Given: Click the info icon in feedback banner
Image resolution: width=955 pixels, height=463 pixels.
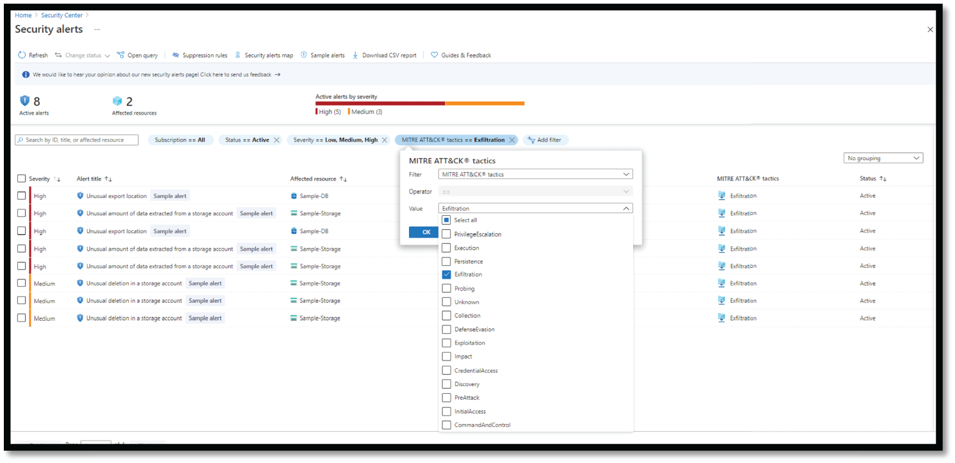Looking at the screenshot, I should 26,74.
